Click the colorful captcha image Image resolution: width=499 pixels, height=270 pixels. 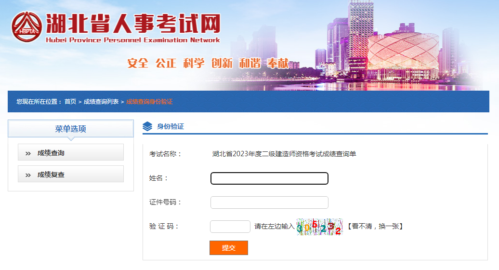click(x=319, y=227)
